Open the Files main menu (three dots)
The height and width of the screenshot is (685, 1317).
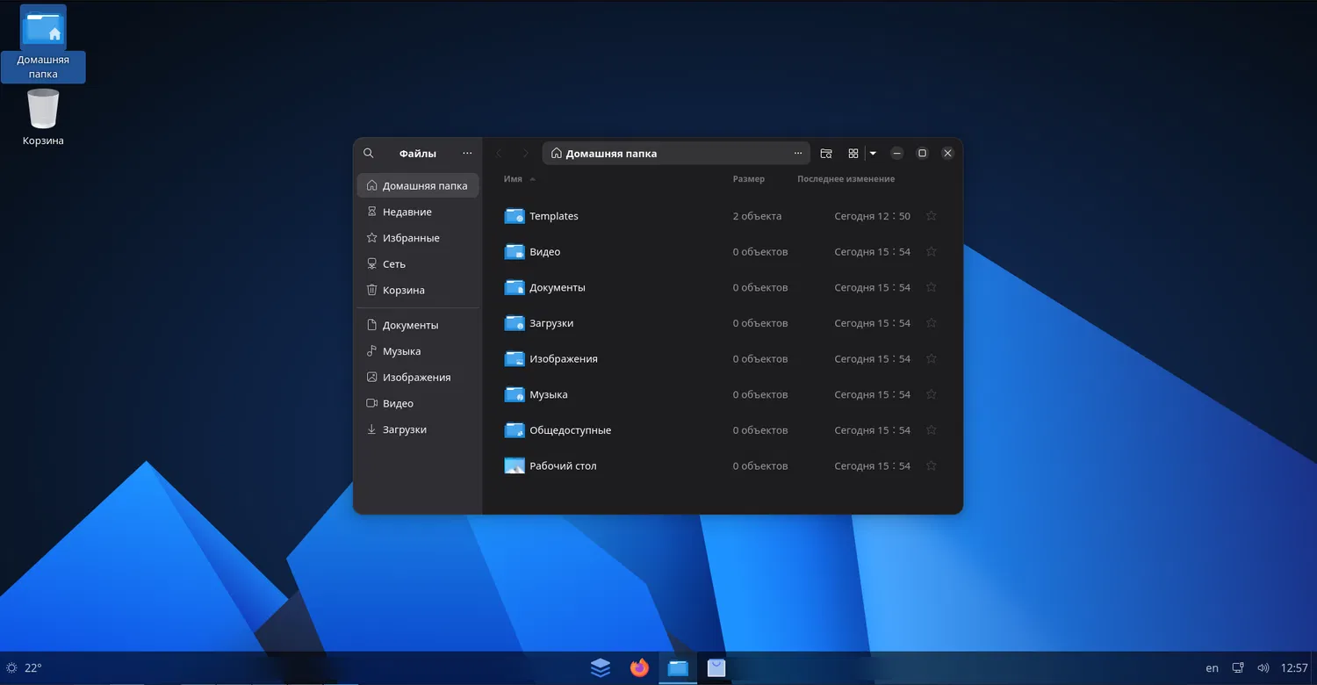click(467, 153)
